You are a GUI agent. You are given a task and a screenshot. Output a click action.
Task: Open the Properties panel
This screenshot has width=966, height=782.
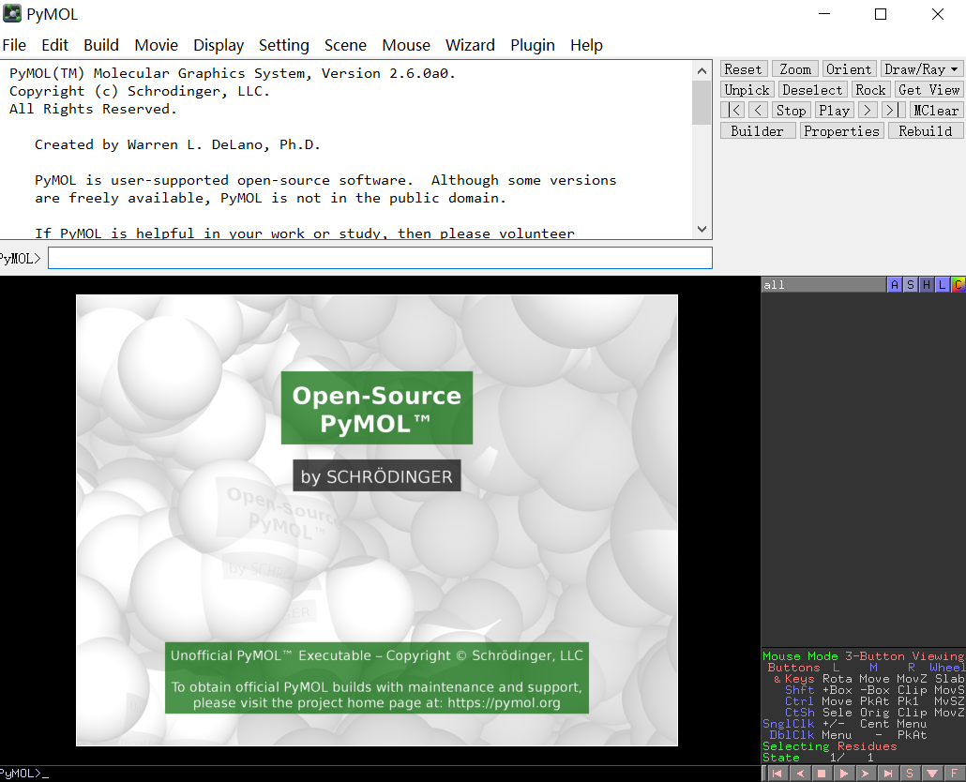pos(841,131)
